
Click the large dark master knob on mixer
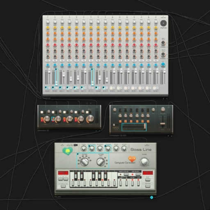(163, 23)
